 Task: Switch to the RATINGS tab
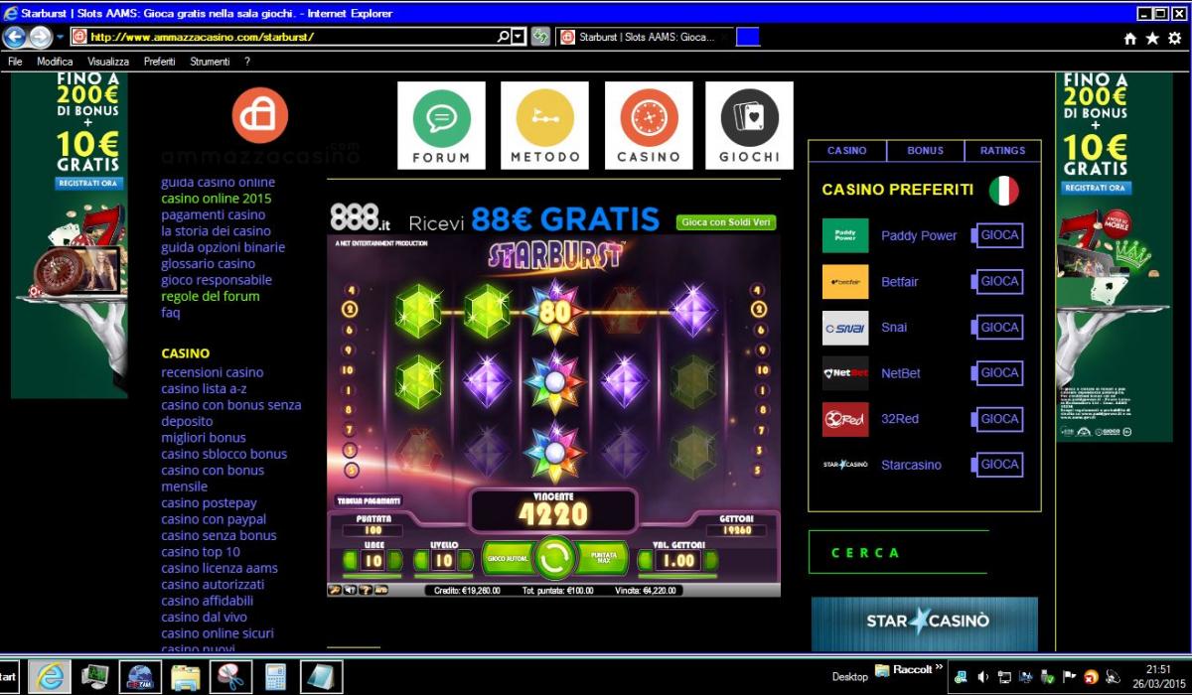[1002, 151]
